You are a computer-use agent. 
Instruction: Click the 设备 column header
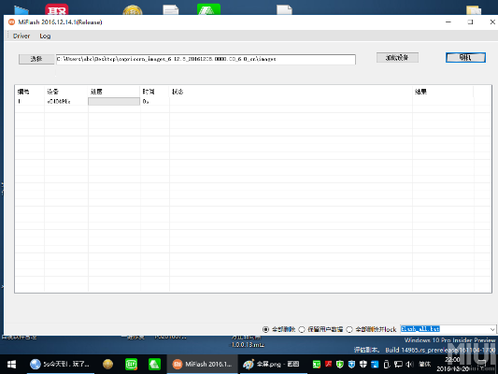[65, 92]
